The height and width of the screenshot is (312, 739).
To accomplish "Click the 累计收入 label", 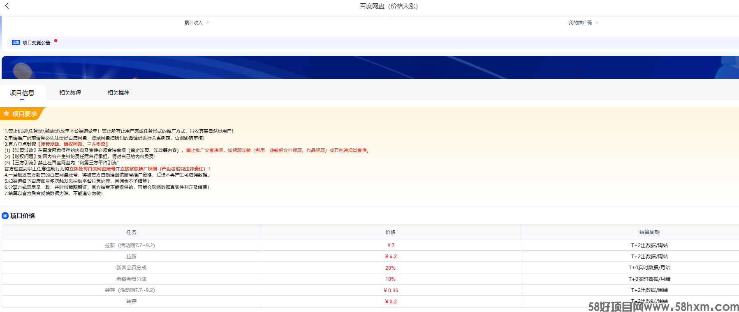I will point(193,23).
